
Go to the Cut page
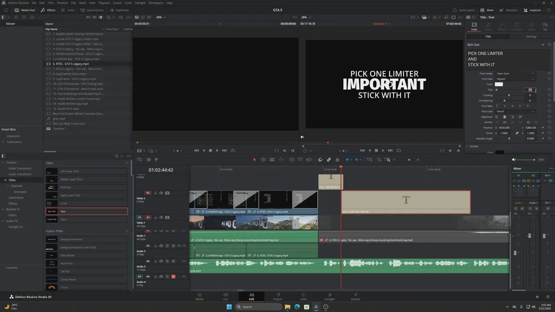click(225, 296)
